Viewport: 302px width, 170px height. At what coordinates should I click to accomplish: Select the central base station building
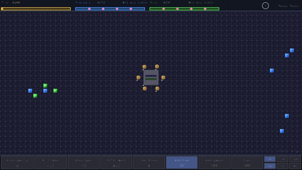(151, 77)
